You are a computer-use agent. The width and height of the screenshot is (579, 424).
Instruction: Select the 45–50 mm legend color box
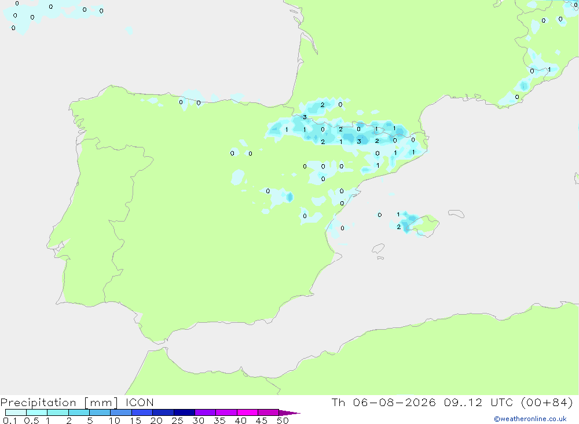coord(269,412)
